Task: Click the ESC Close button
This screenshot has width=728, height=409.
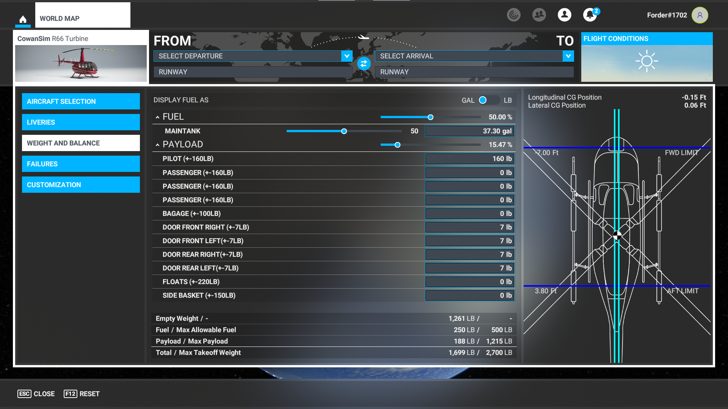Action: [36, 394]
